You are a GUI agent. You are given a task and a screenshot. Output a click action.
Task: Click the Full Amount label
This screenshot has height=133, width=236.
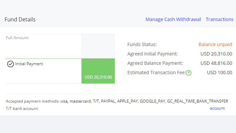(x=17, y=38)
